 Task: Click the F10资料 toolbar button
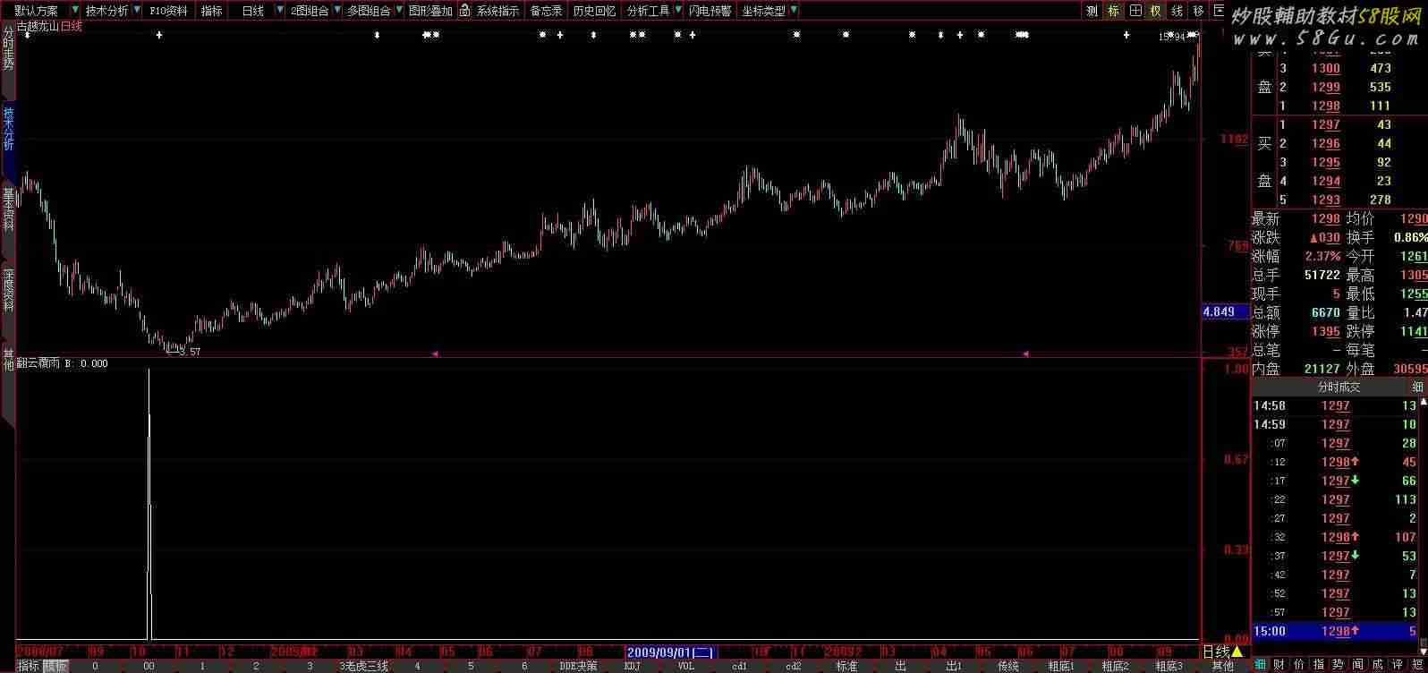tap(168, 11)
